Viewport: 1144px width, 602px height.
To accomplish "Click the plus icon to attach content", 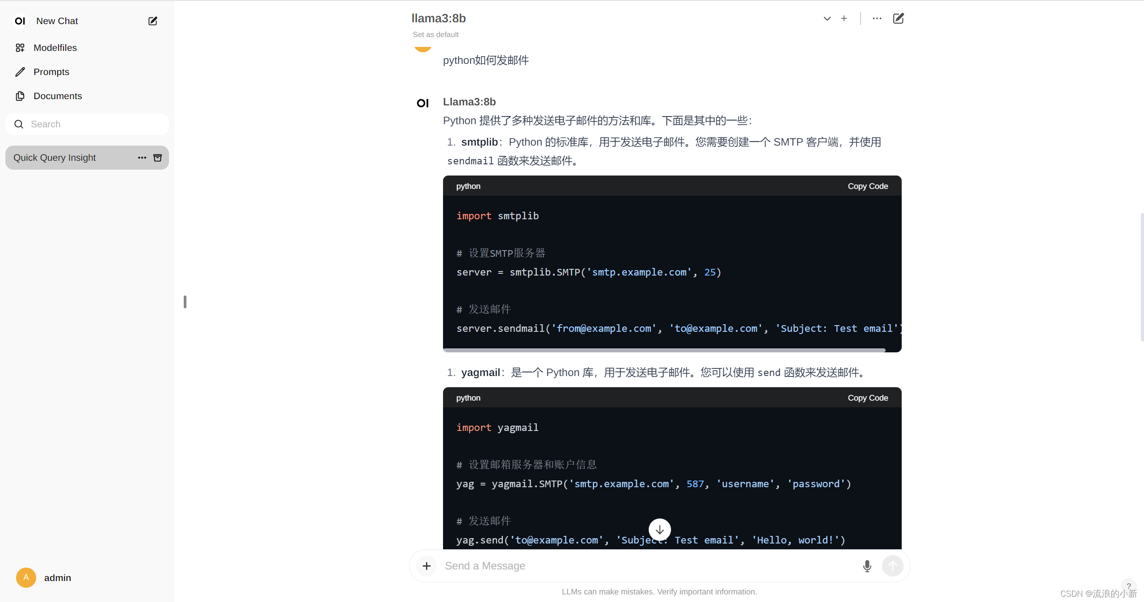I will click(x=427, y=566).
